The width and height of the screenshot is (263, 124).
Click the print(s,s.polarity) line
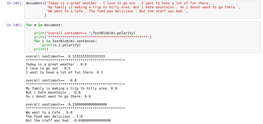[61, 45]
